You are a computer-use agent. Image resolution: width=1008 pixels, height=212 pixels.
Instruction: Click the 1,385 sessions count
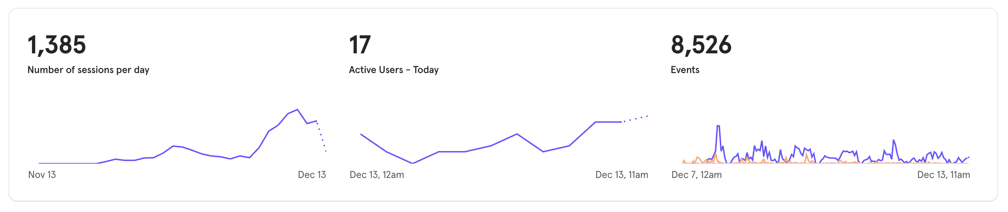(x=57, y=44)
